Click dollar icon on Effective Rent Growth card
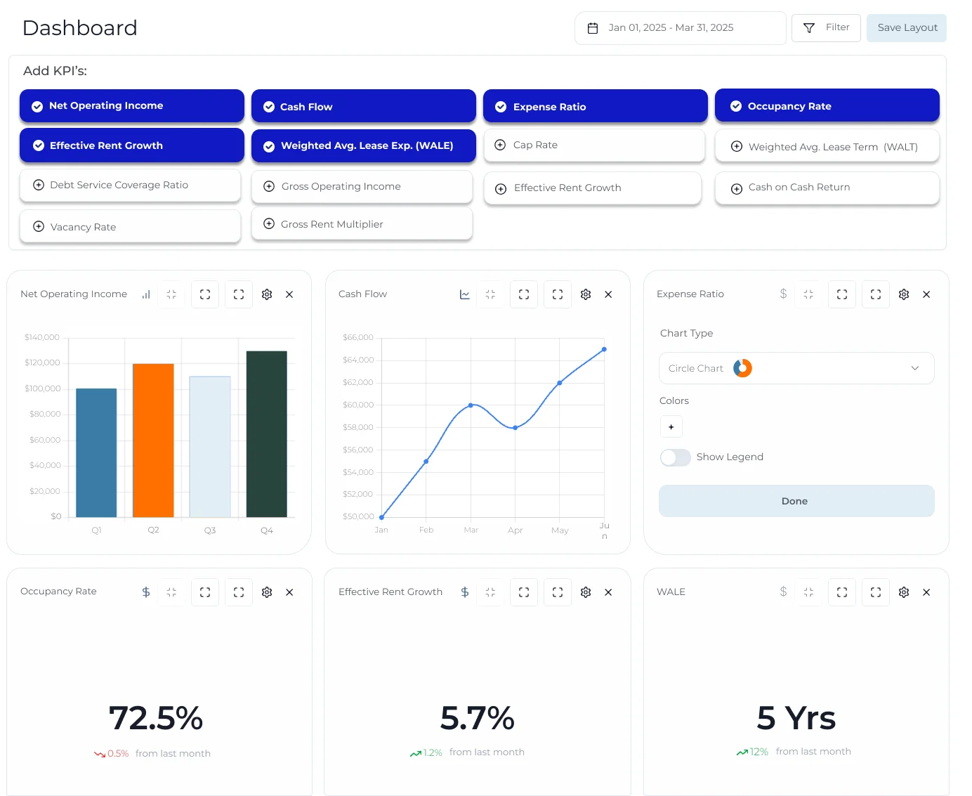This screenshot has height=796, width=972. click(465, 592)
